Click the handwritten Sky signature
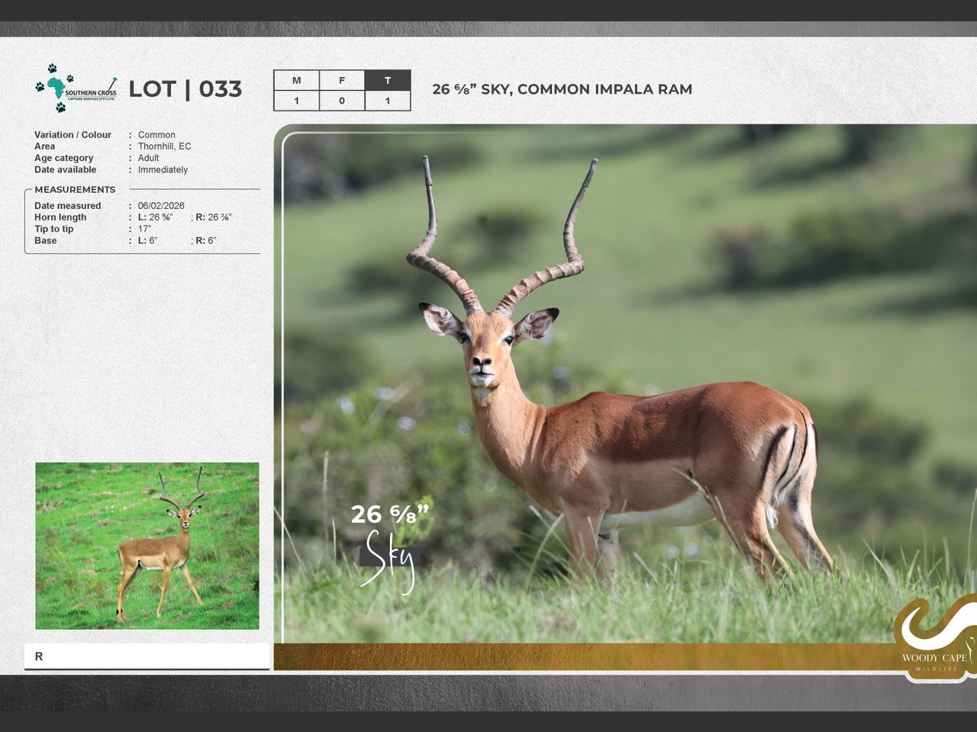The image size is (977, 732). coord(389,559)
